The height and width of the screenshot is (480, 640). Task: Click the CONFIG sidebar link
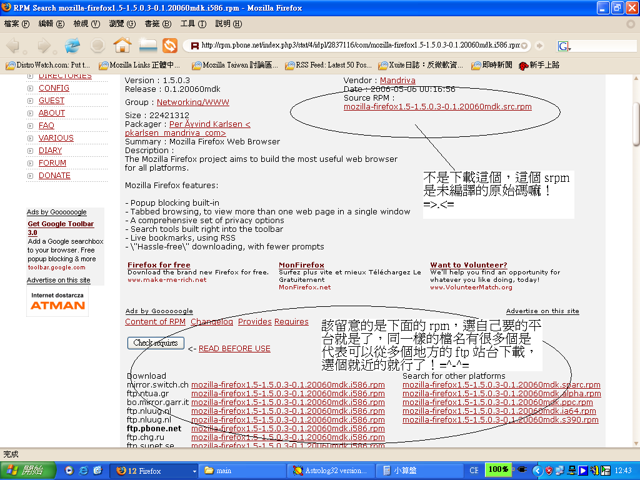point(54,88)
